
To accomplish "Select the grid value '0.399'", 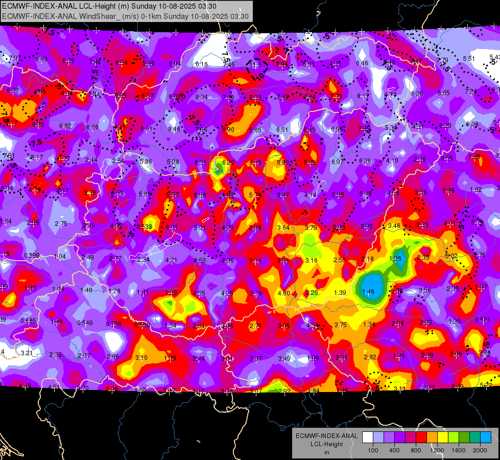I will (32, 256).
